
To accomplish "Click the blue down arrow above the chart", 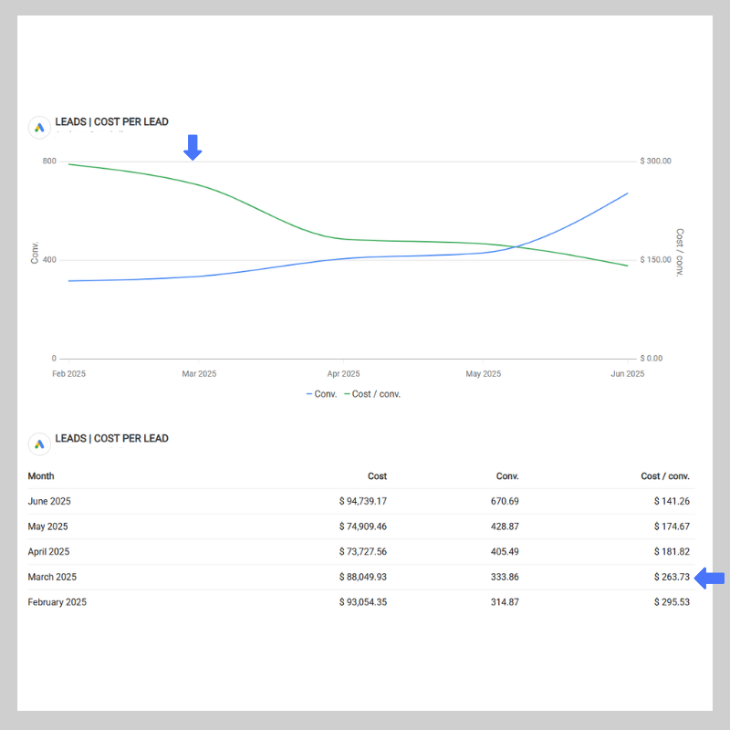I will click(x=193, y=146).
